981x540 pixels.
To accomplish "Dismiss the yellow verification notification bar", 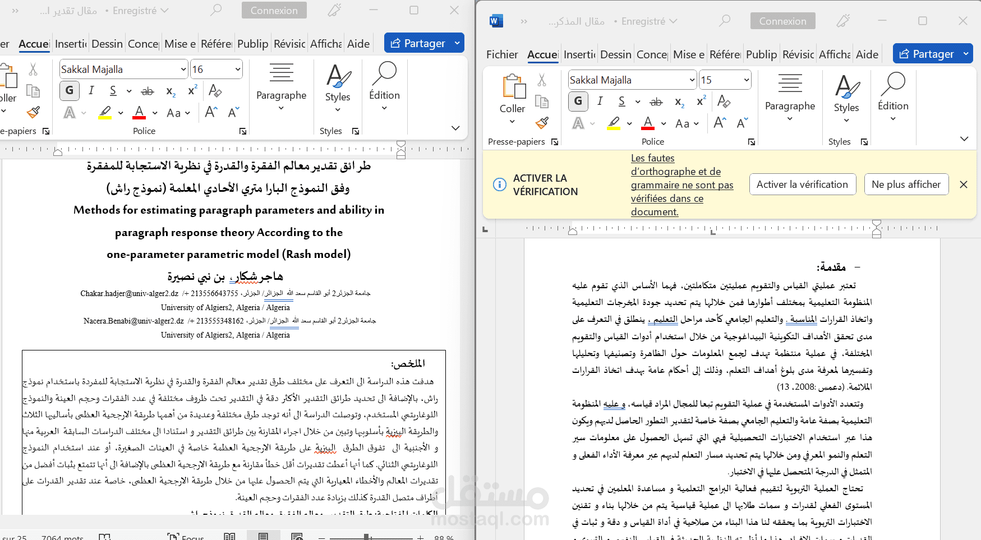I will [964, 184].
